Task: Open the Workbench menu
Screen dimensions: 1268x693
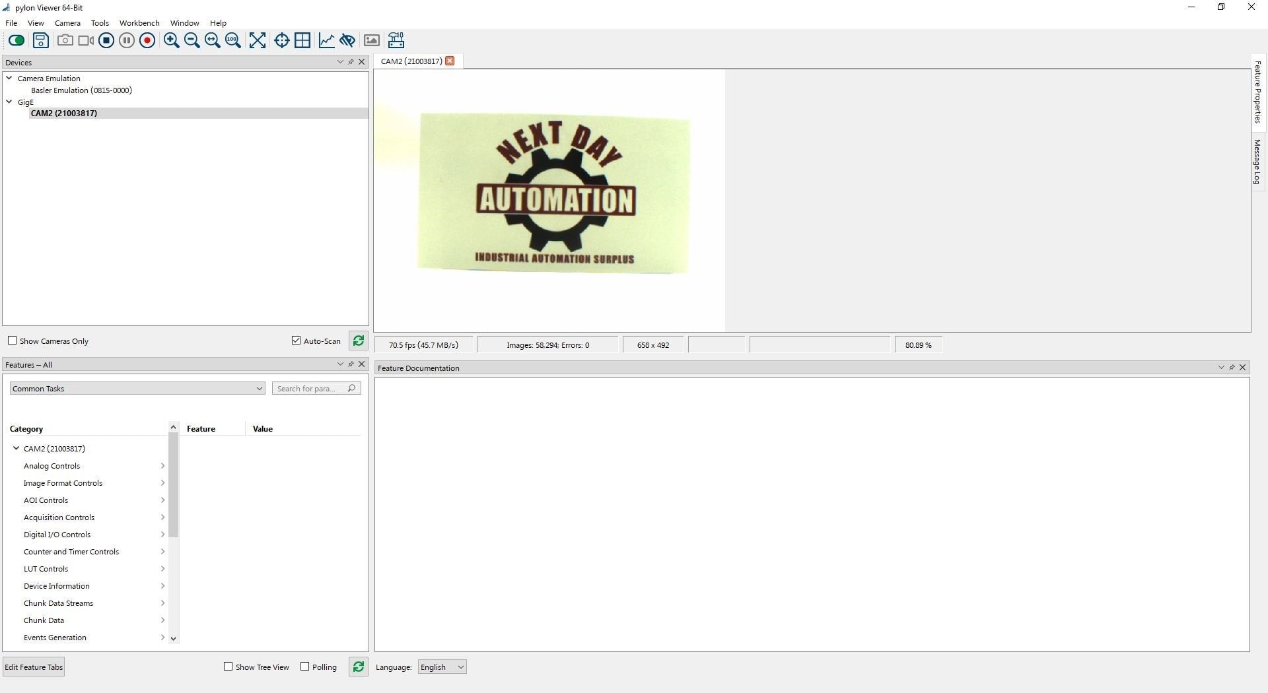Action: tap(139, 23)
